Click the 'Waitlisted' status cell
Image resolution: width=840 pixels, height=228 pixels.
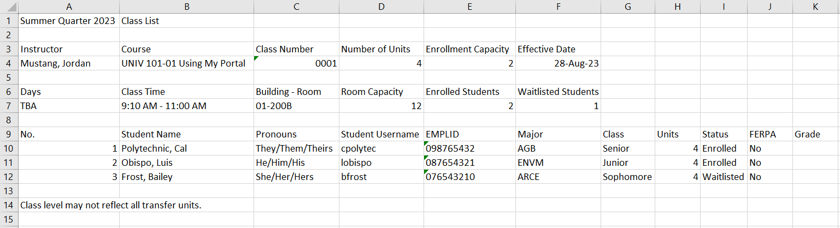click(x=722, y=177)
